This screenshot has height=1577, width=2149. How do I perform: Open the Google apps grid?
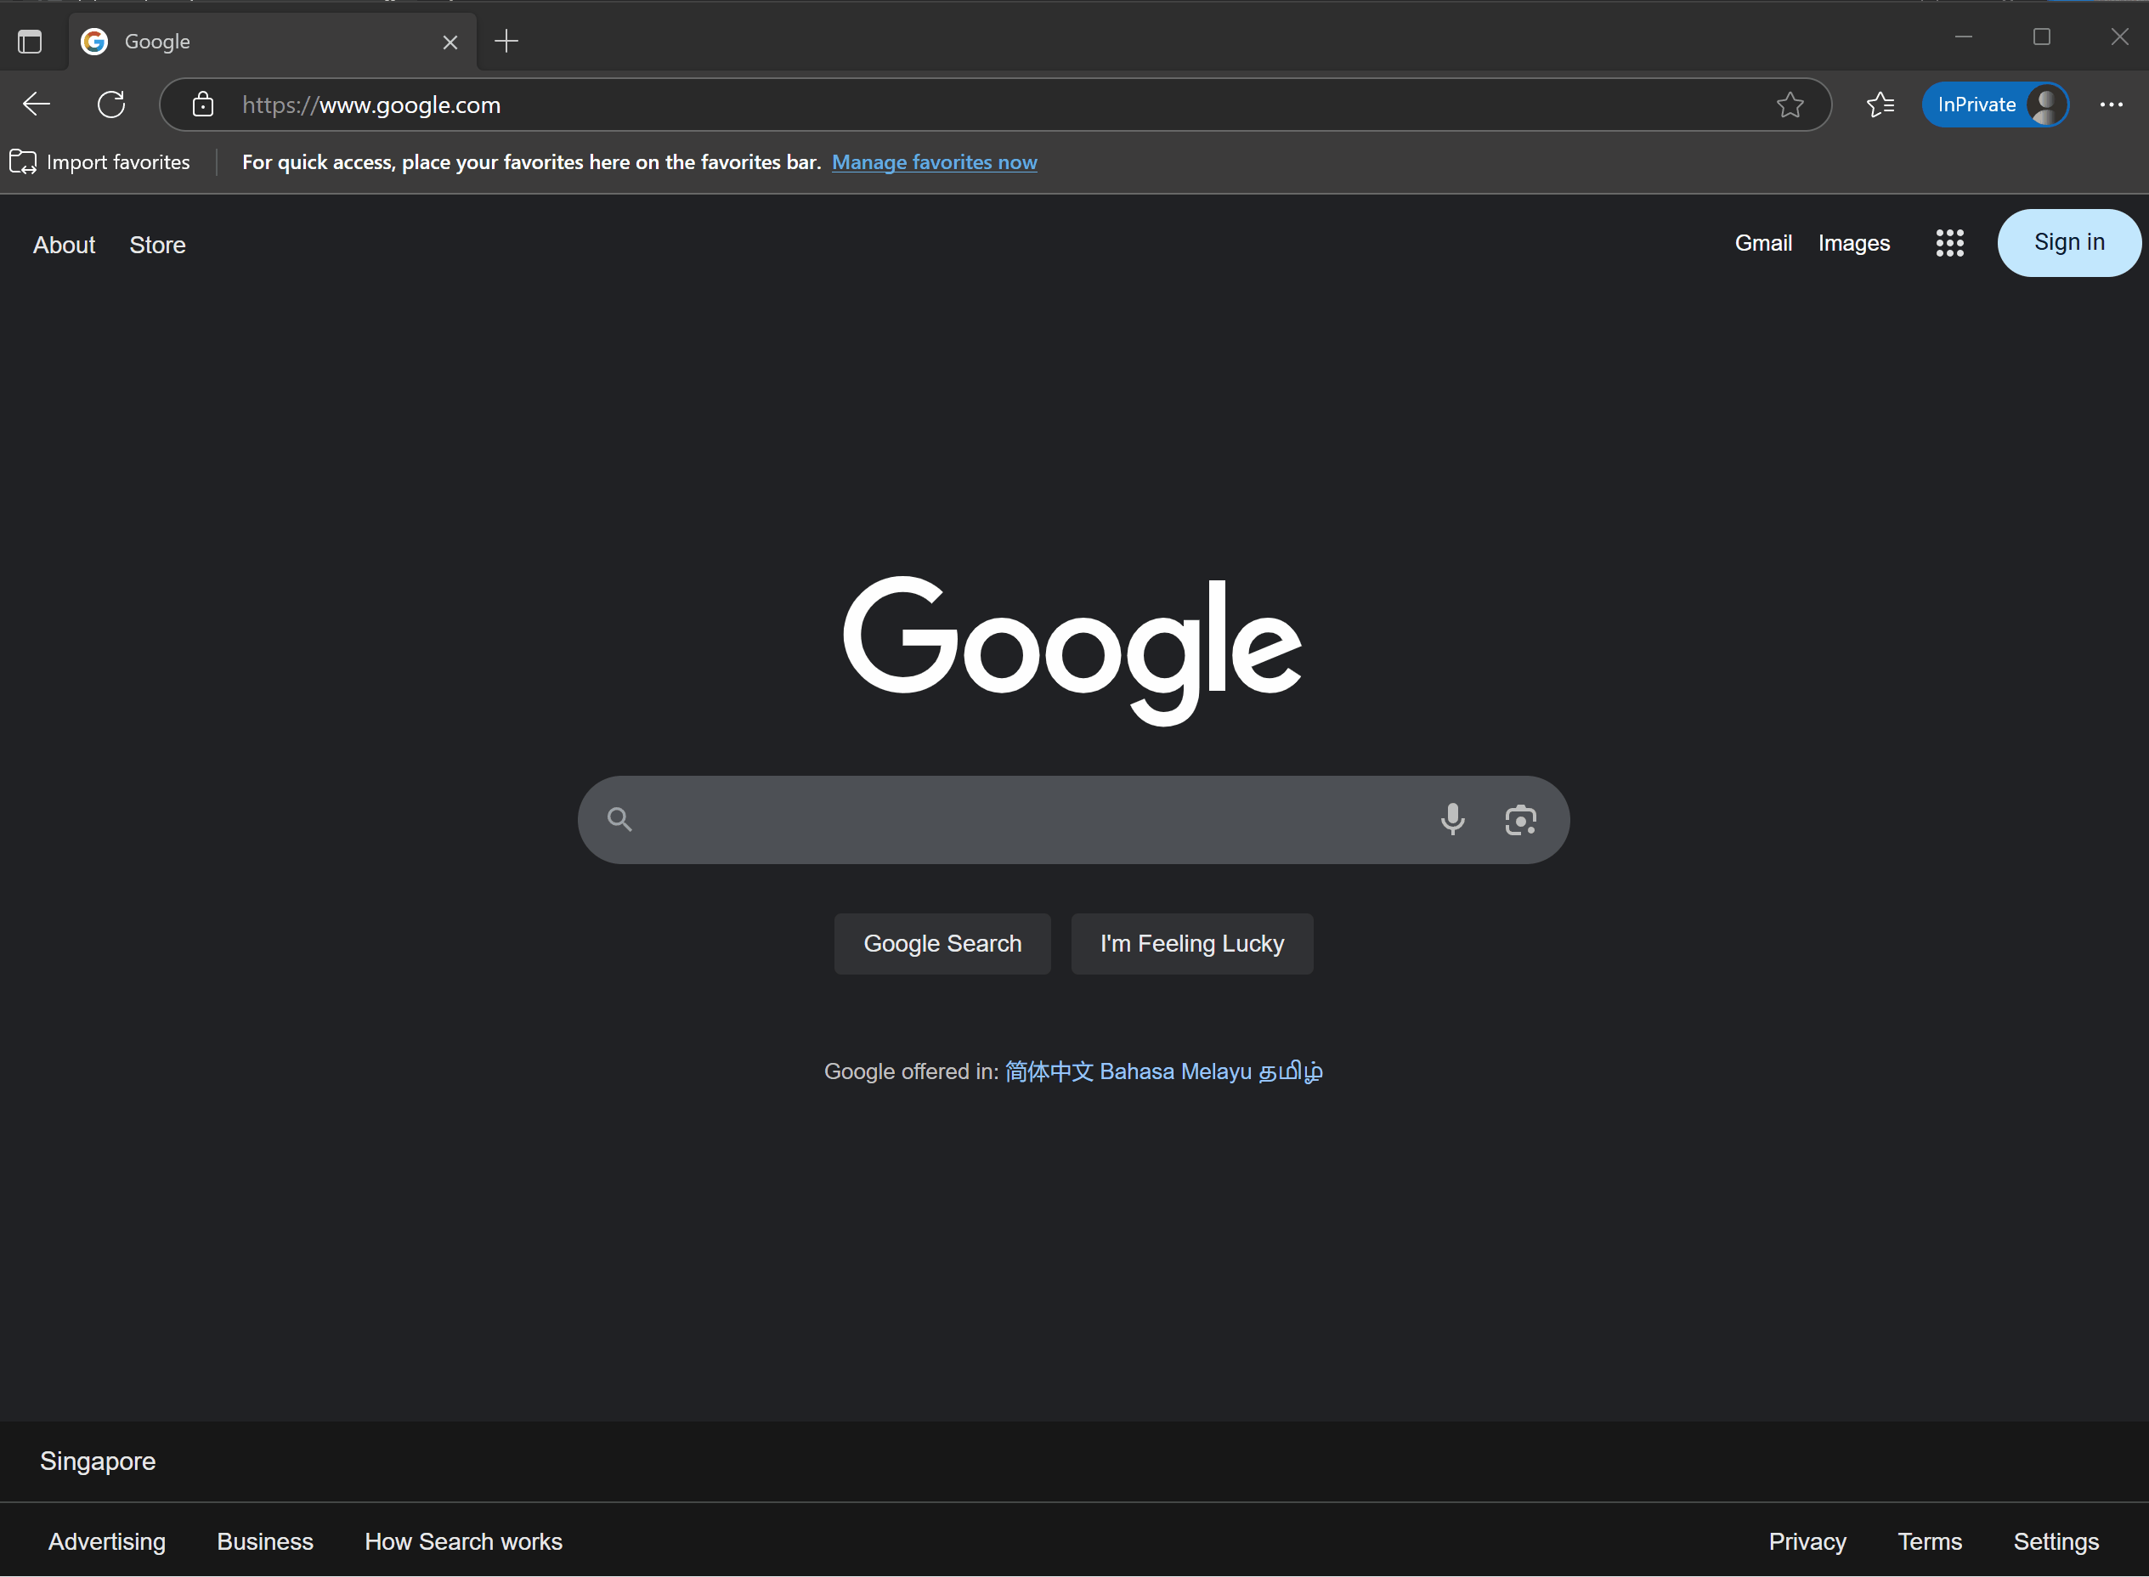click(1949, 243)
